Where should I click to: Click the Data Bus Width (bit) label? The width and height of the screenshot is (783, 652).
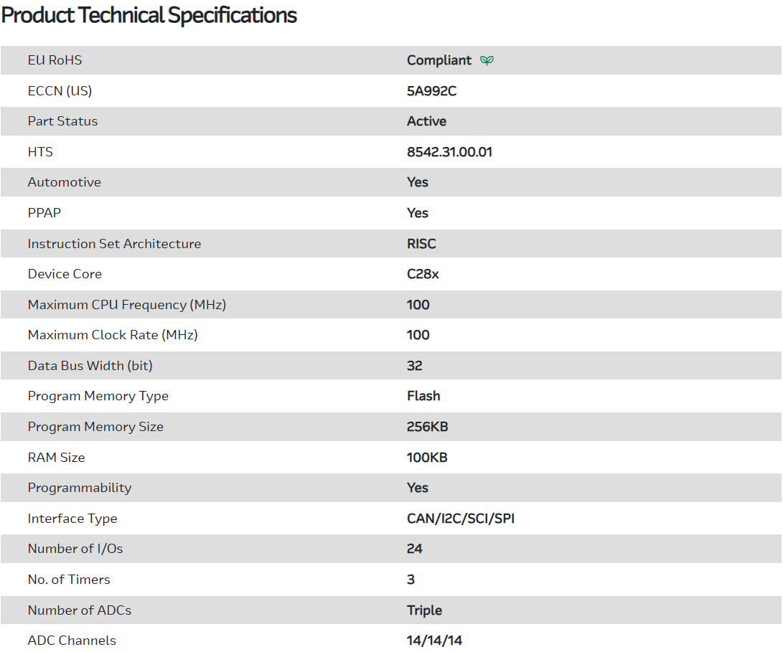point(90,366)
